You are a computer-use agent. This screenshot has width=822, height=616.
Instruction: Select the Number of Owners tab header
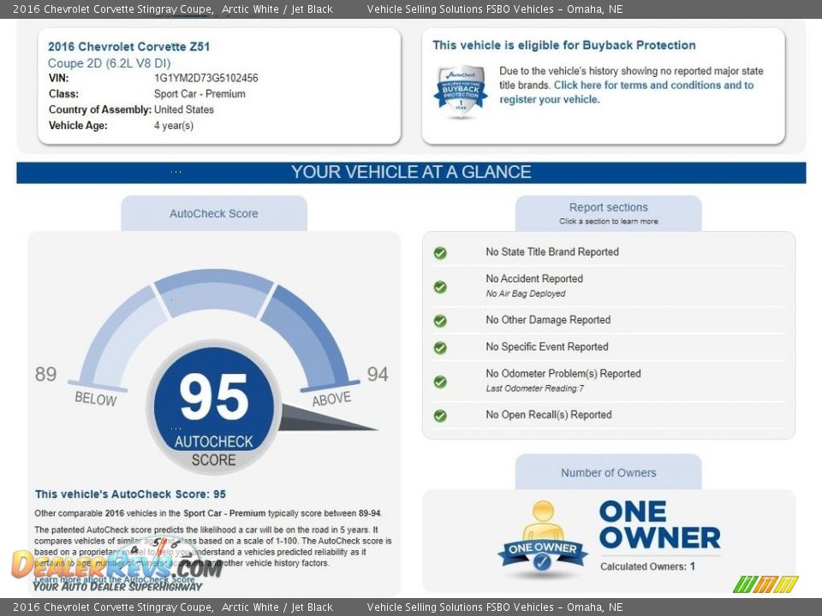pos(608,472)
